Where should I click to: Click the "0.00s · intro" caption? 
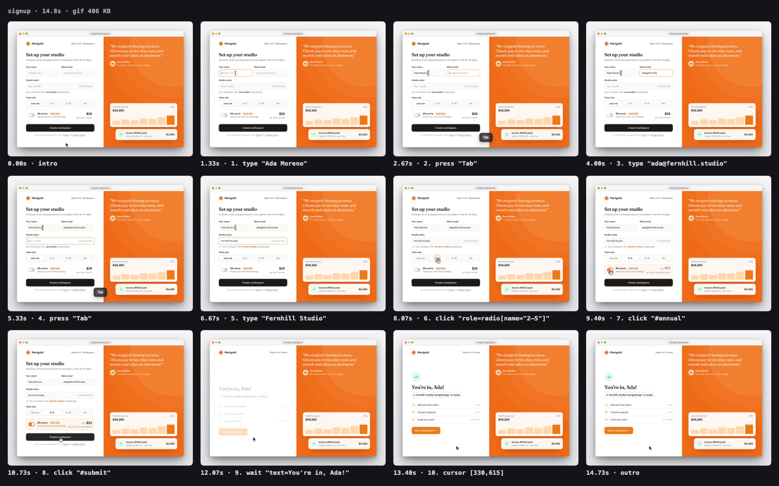coord(33,164)
